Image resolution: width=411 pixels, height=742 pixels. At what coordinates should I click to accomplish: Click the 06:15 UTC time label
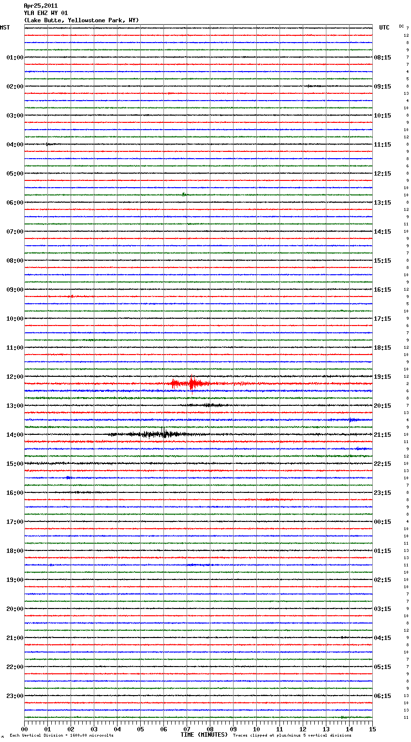pyautogui.click(x=382, y=696)
